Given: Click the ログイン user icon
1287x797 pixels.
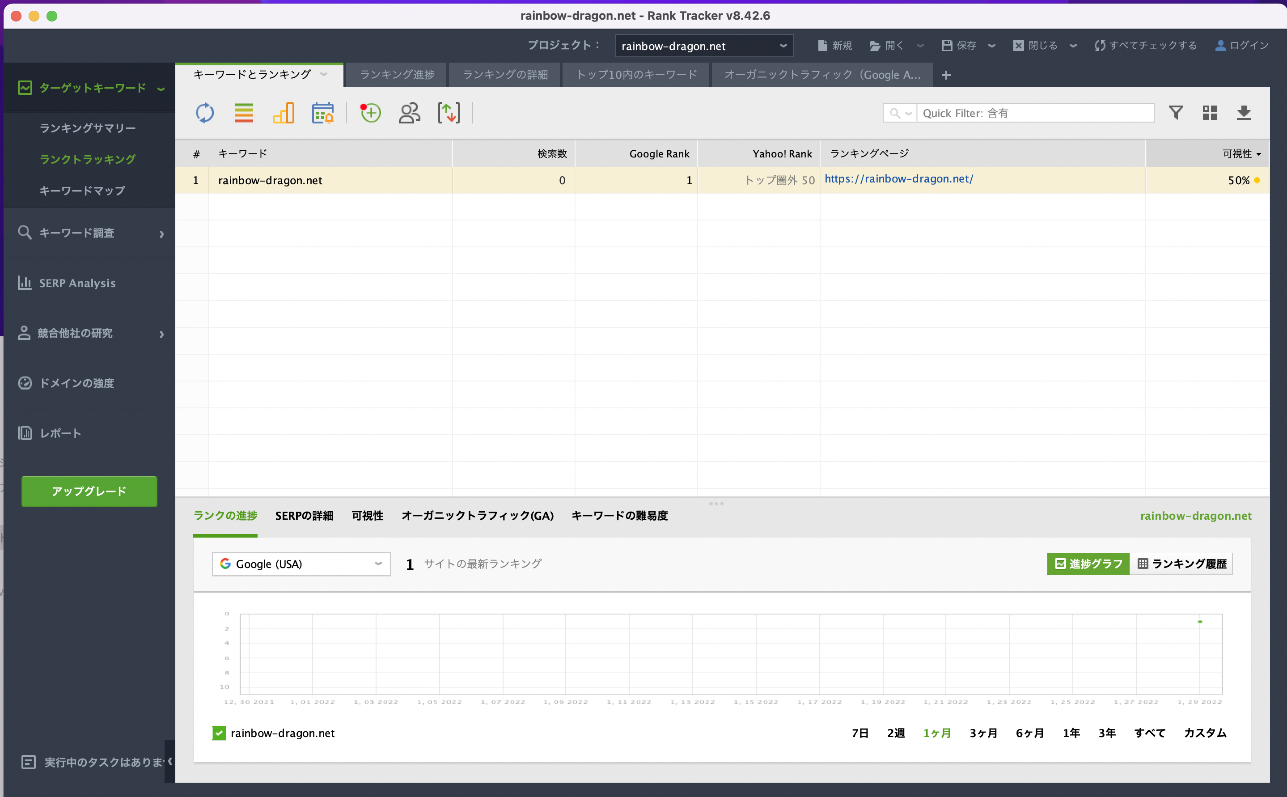Looking at the screenshot, I should (x=1220, y=45).
